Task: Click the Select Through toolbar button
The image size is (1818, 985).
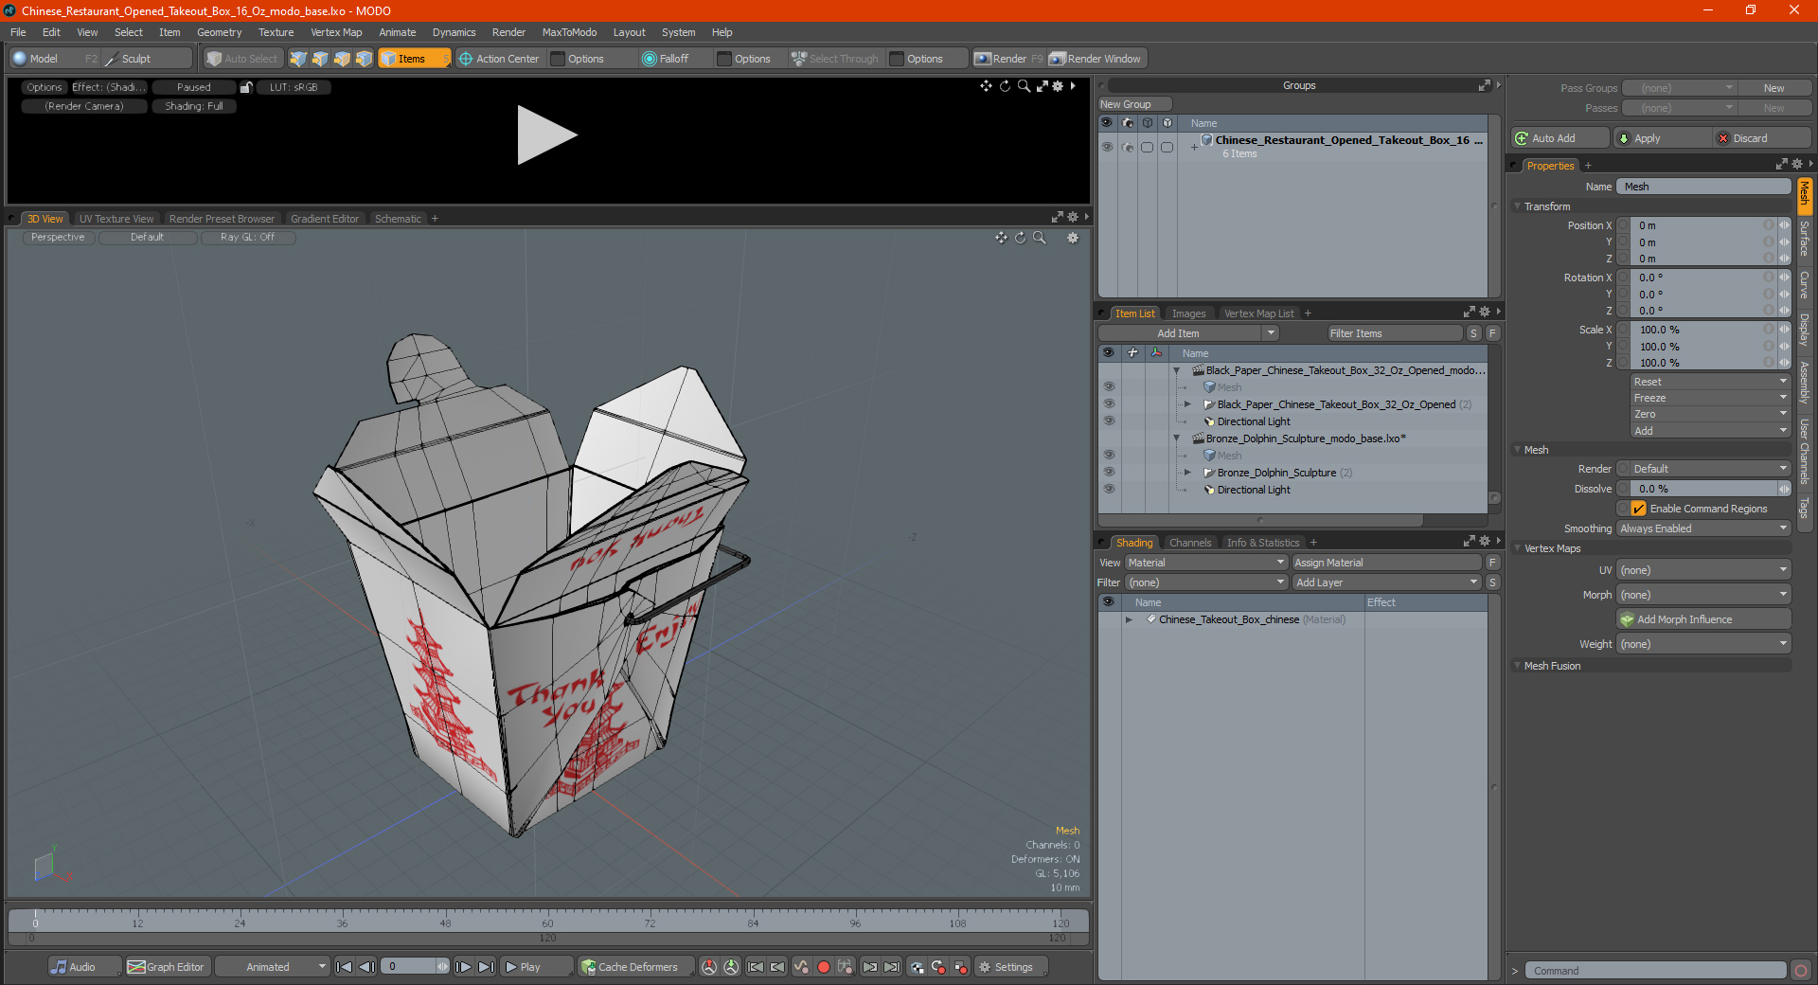Action: (835, 59)
